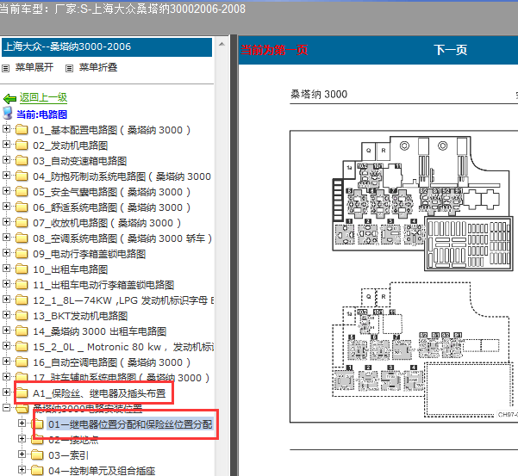The width and height of the screenshot is (518, 476).
Task: Click folder icon of 03—索引
Action: [37, 455]
